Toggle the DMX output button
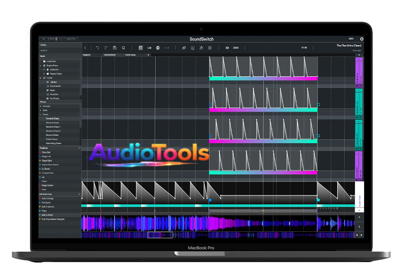The height and width of the screenshot is (279, 405). tap(236, 48)
